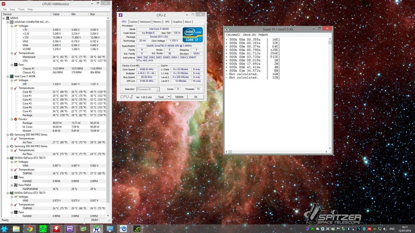Open the File menu in HWMonitor
The height and width of the screenshot is (233, 415).
(5, 9)
